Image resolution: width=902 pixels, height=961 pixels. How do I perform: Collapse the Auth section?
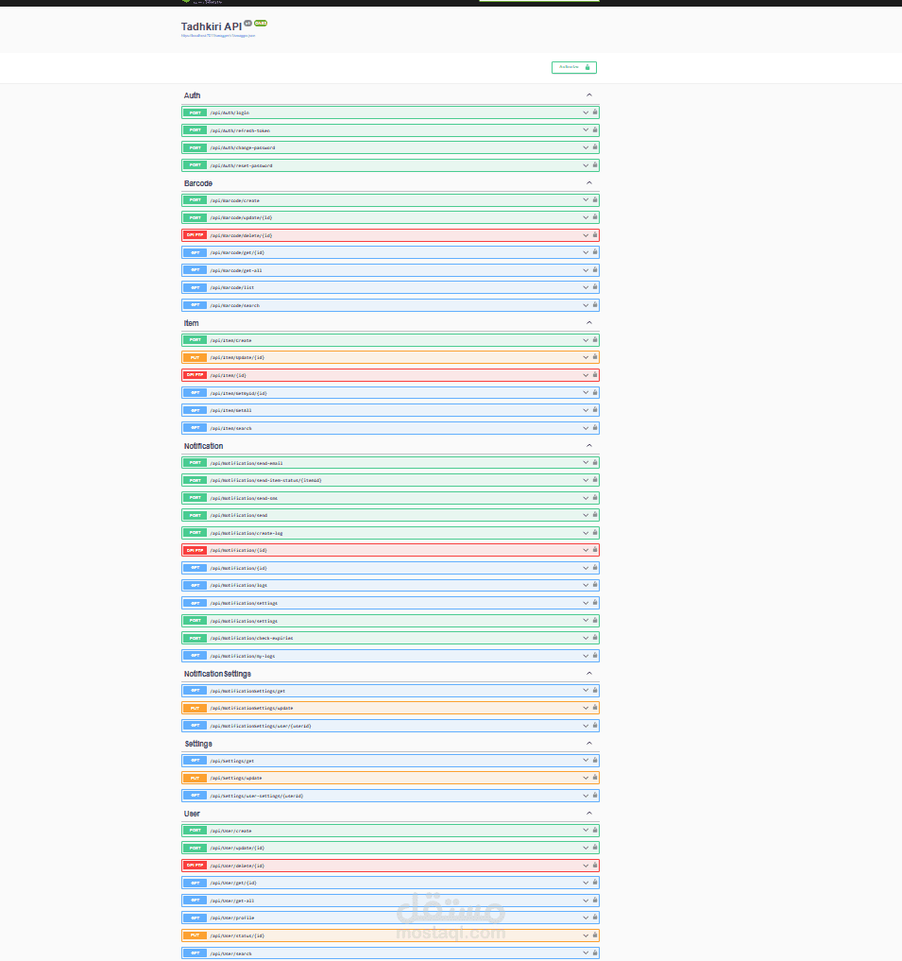[588, 95]
